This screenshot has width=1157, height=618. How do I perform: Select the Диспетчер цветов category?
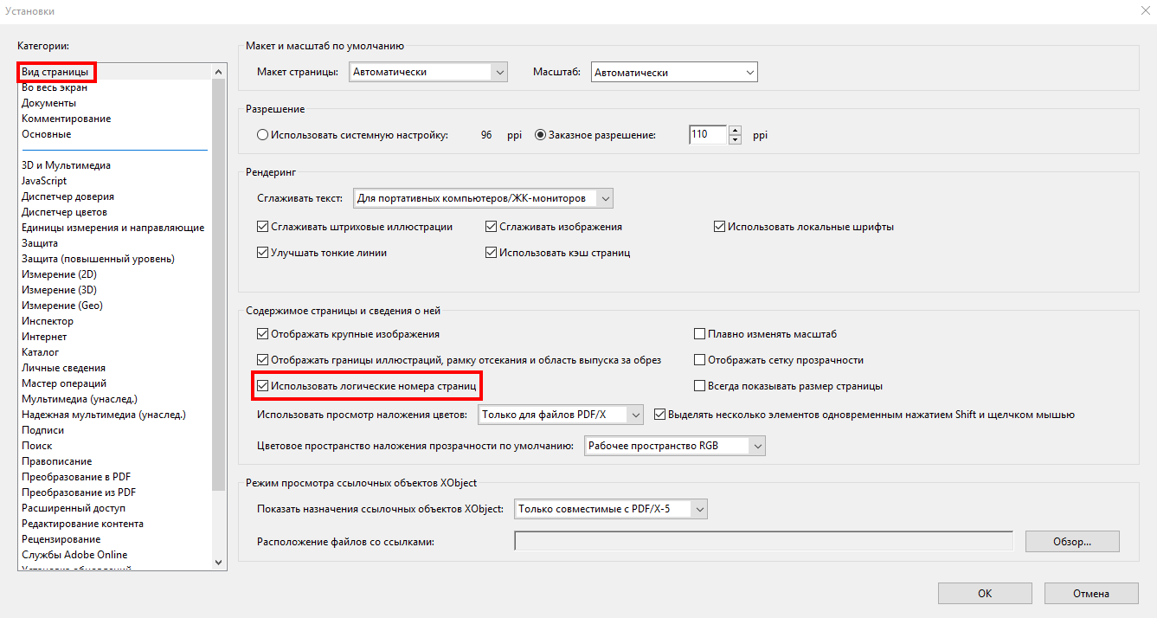point(64,212)
